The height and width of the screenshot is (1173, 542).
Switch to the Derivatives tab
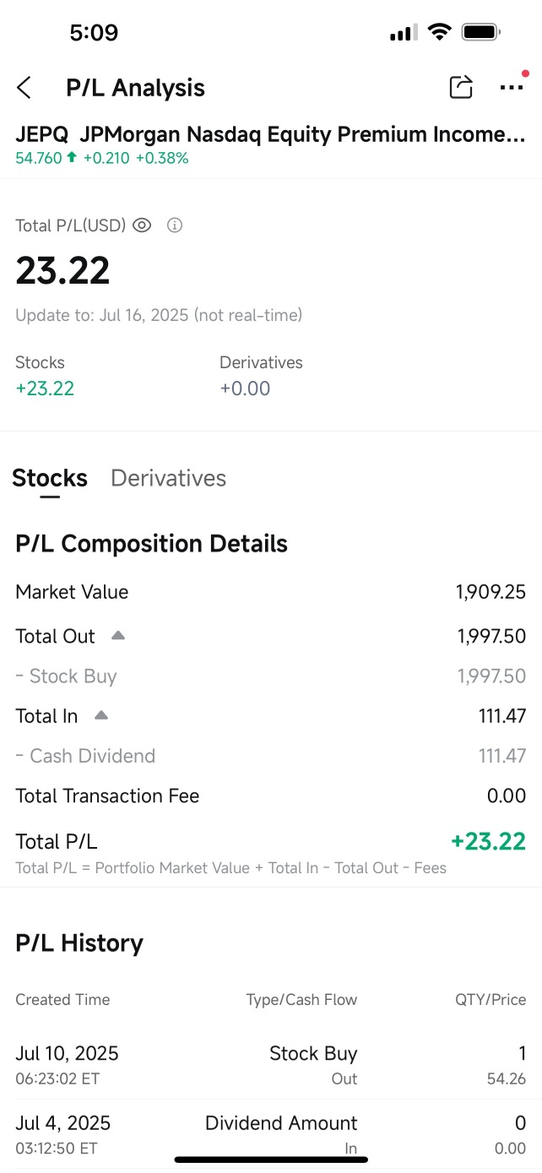[x=167, y=478]
